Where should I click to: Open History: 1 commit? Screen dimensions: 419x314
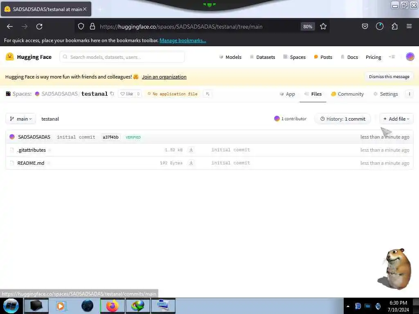click(343, 119)
